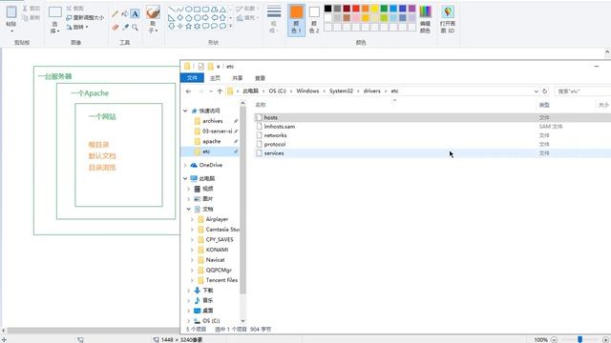Viewport: 611px width, 343px height.
Task: Click the Explorer address bar Refresh icon
Action: tap(545, 91)
